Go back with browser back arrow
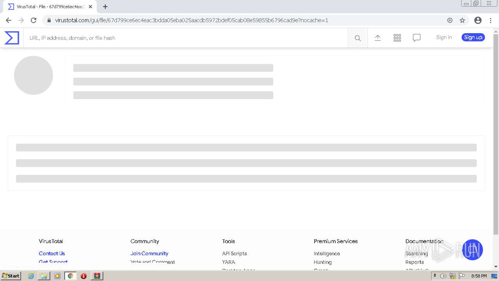The width and height of the screenshot is (499, 281). 9,20
